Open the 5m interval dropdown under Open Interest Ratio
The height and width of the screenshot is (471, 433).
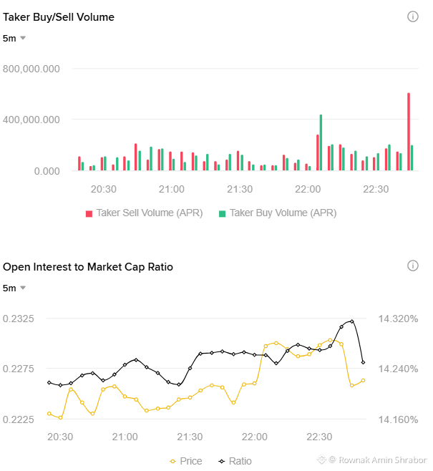coord(14,288)
